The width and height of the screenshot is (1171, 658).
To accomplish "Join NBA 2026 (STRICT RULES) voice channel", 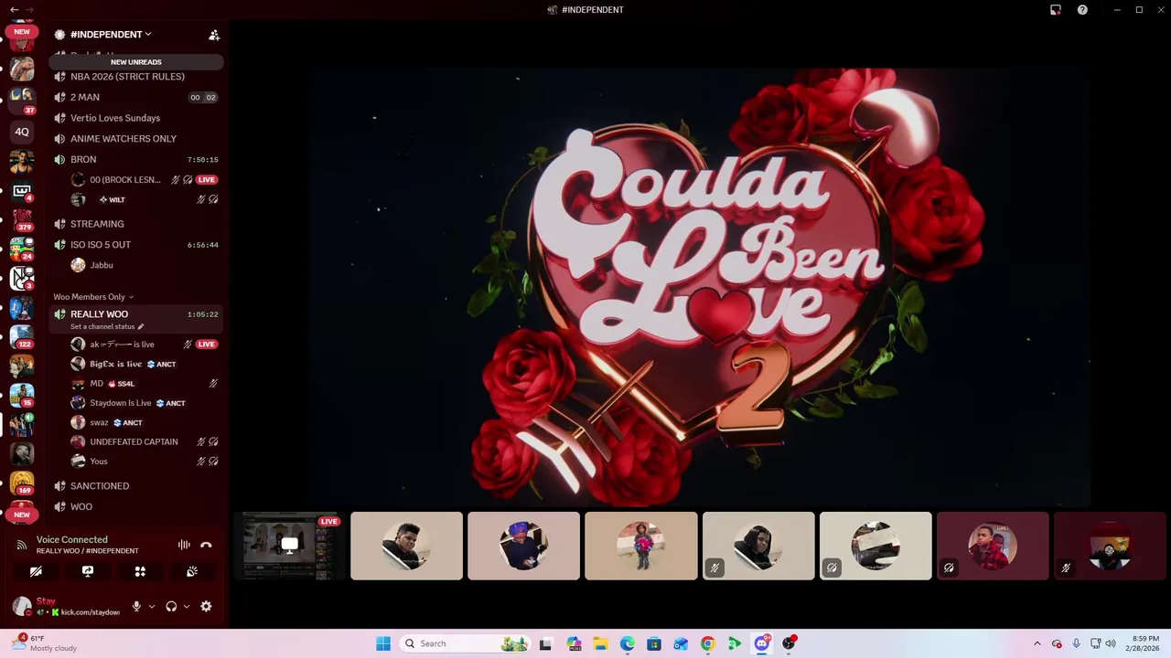I will [135, 77].
